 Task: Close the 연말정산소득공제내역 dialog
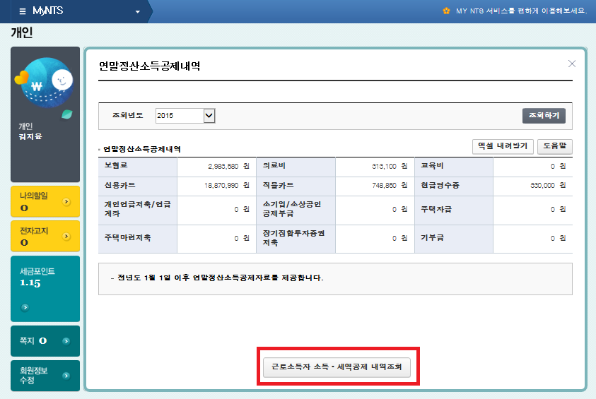tap(572, 64)
